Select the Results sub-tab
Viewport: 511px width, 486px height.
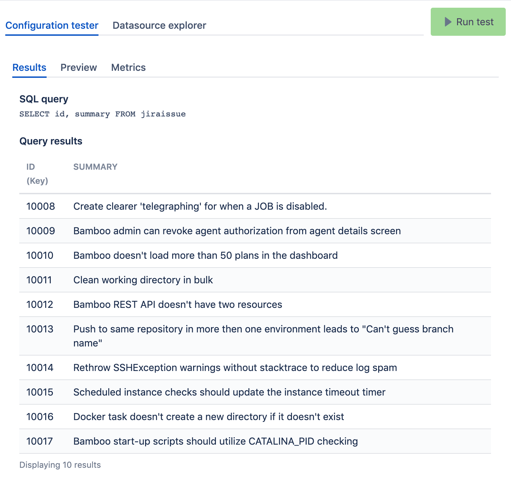coord(29,68)
